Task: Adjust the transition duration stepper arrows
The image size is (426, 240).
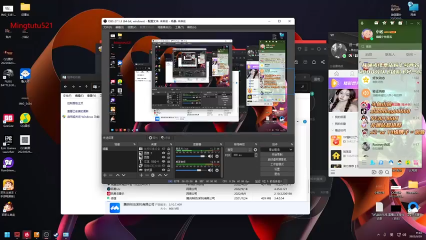Action: [x=256, y=155]
